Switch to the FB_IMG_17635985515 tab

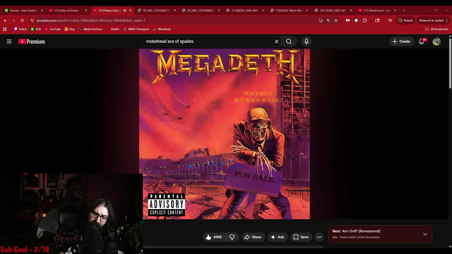tap(156, 10)
